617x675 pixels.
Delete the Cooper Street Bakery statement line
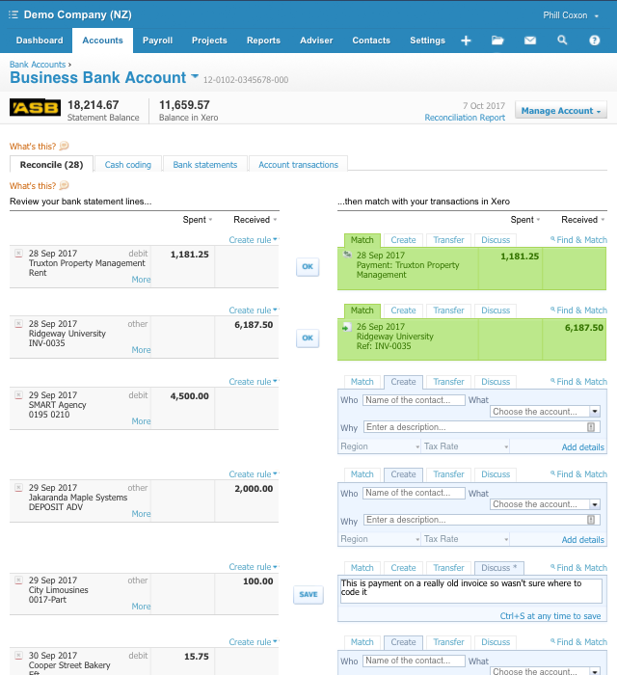pyautogui.click(x=18, y=656)
